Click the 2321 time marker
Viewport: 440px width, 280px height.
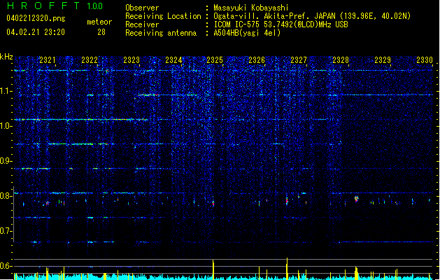[48, 60]
